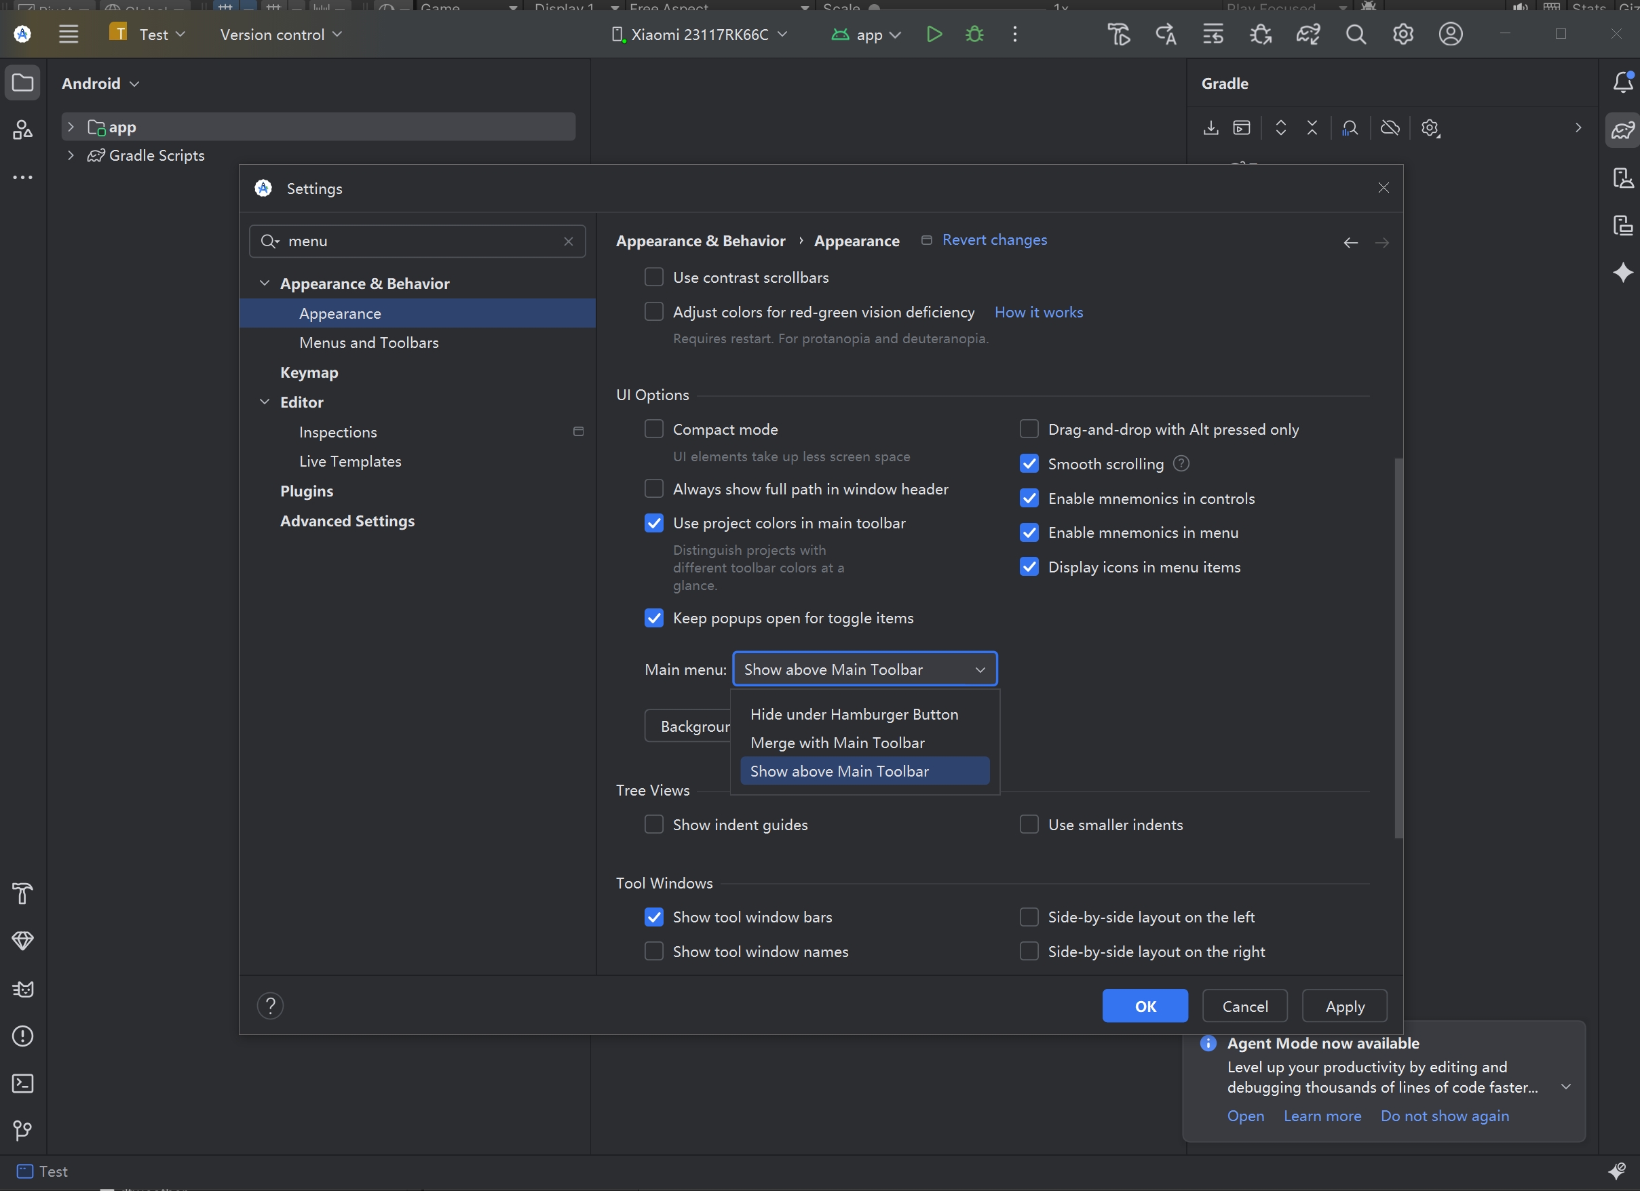Image resolution: width=1640 pixels, height=1191 pixels.
Task: Open the hamburger main menu icon
Action: [x=69, y=34]
